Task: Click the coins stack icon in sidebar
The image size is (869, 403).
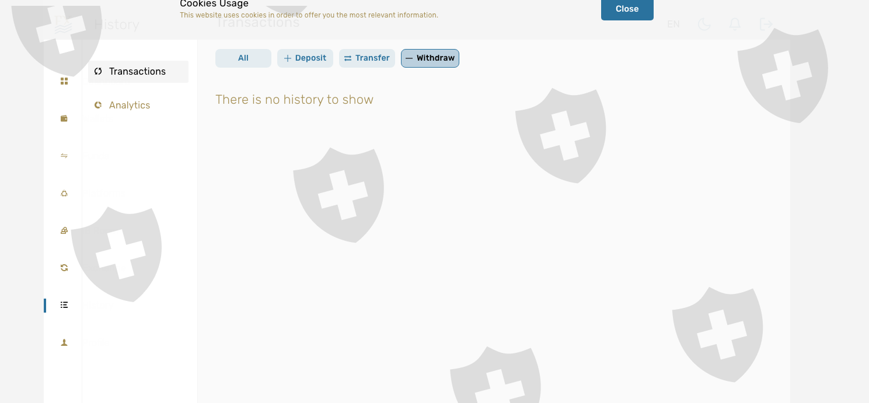Action: point(64,230)
